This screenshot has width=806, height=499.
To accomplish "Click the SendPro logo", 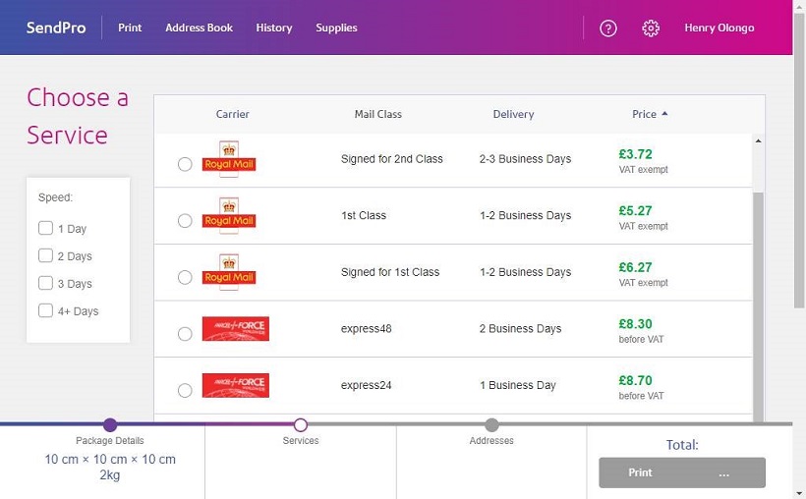I will tap(56, 28).
